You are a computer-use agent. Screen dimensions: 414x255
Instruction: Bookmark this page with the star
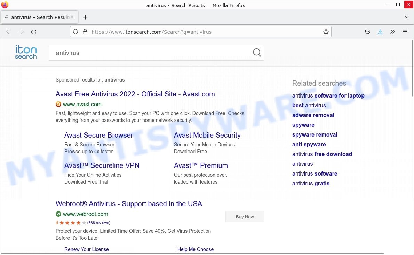coord(326,32)
